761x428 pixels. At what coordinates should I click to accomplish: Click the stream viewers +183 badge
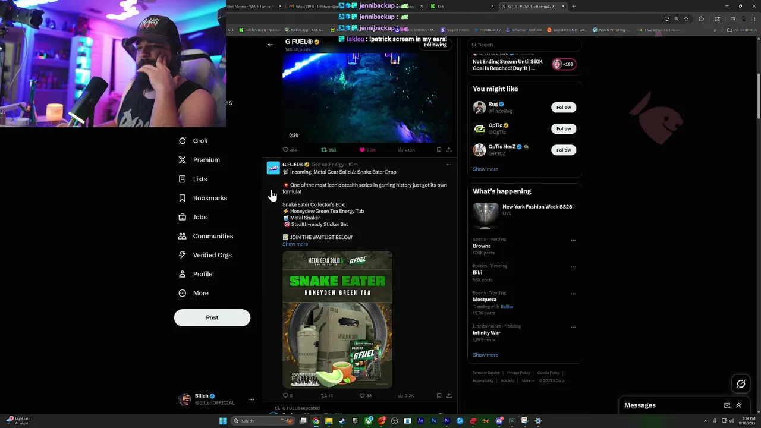click(564, 64)
